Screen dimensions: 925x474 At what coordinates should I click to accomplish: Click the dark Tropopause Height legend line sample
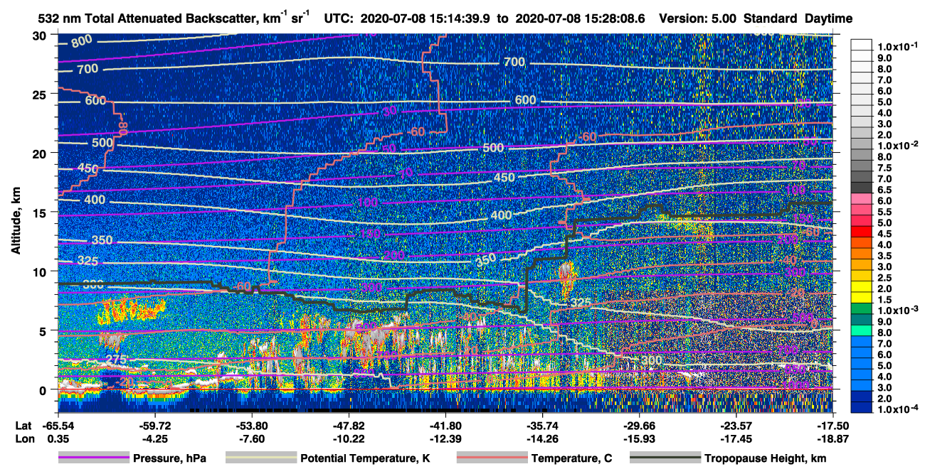tap(665, 458)
